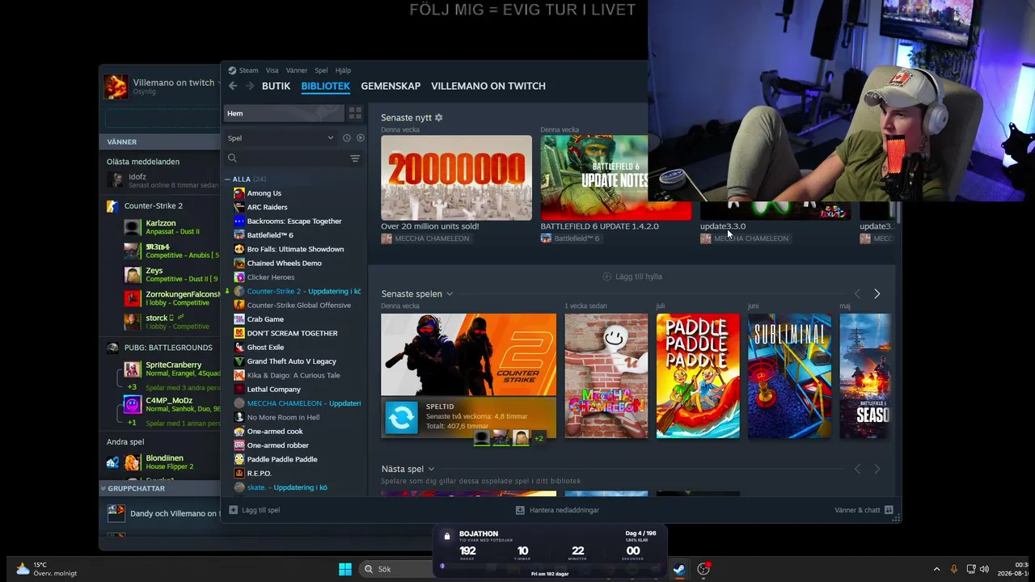Expand the Senaste spelen dropdown
1035x582 pixels.
tap(450, 294)
